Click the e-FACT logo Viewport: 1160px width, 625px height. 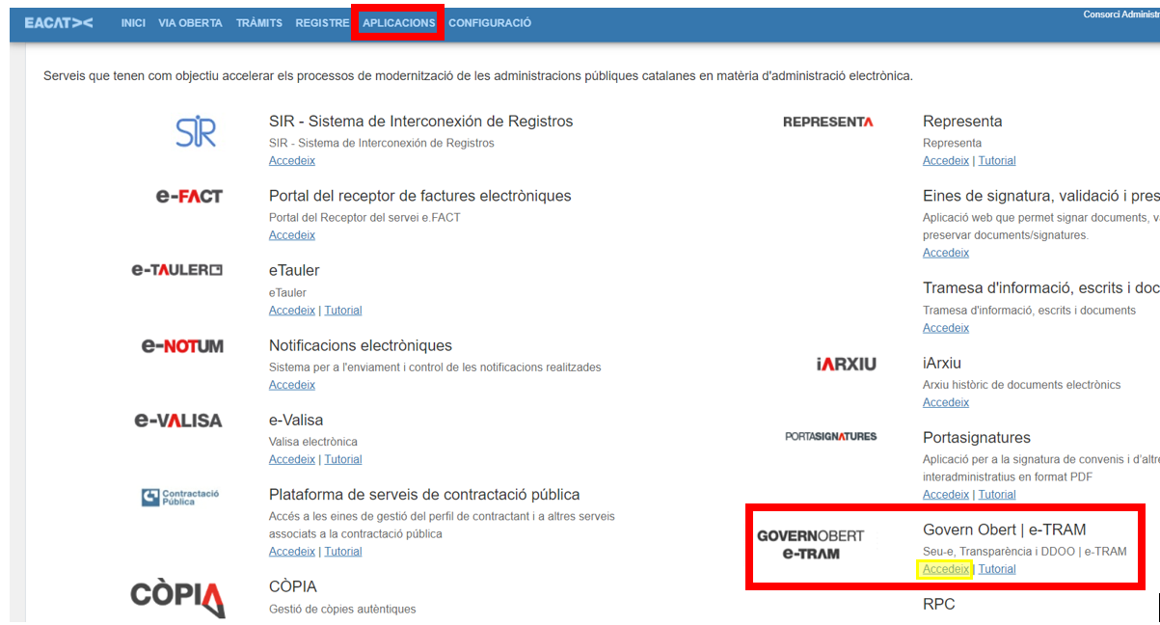point(189,196)
